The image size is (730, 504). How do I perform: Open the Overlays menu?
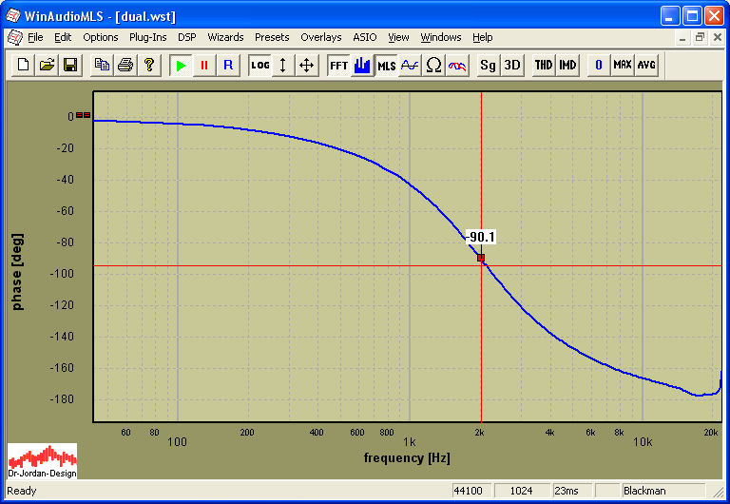[320, 37]
